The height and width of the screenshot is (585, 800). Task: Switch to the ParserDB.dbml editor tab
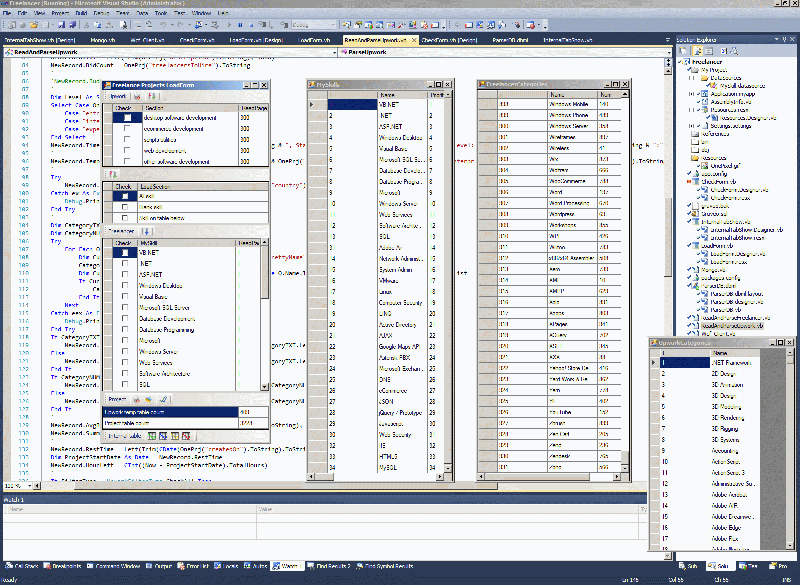click(510, 40)
